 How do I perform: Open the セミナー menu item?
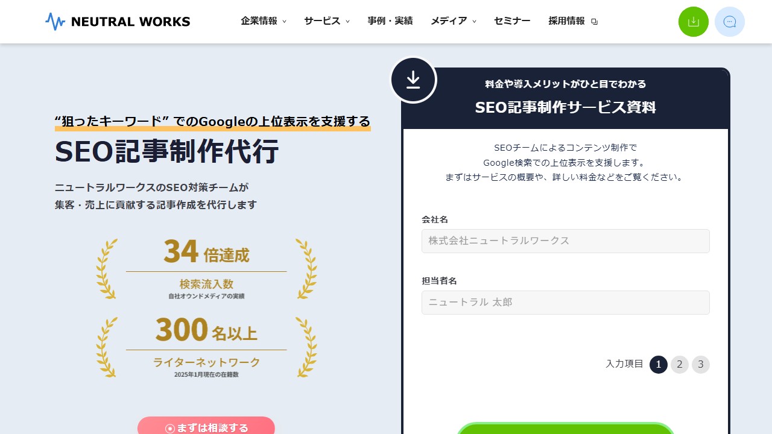coord(512,21)
